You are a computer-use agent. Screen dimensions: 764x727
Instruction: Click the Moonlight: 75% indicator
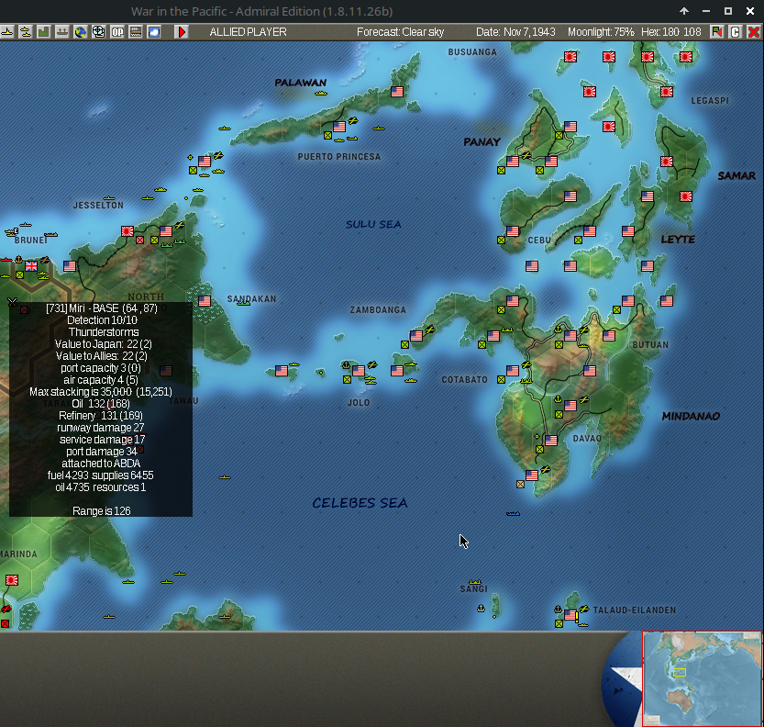click(601, 32)
